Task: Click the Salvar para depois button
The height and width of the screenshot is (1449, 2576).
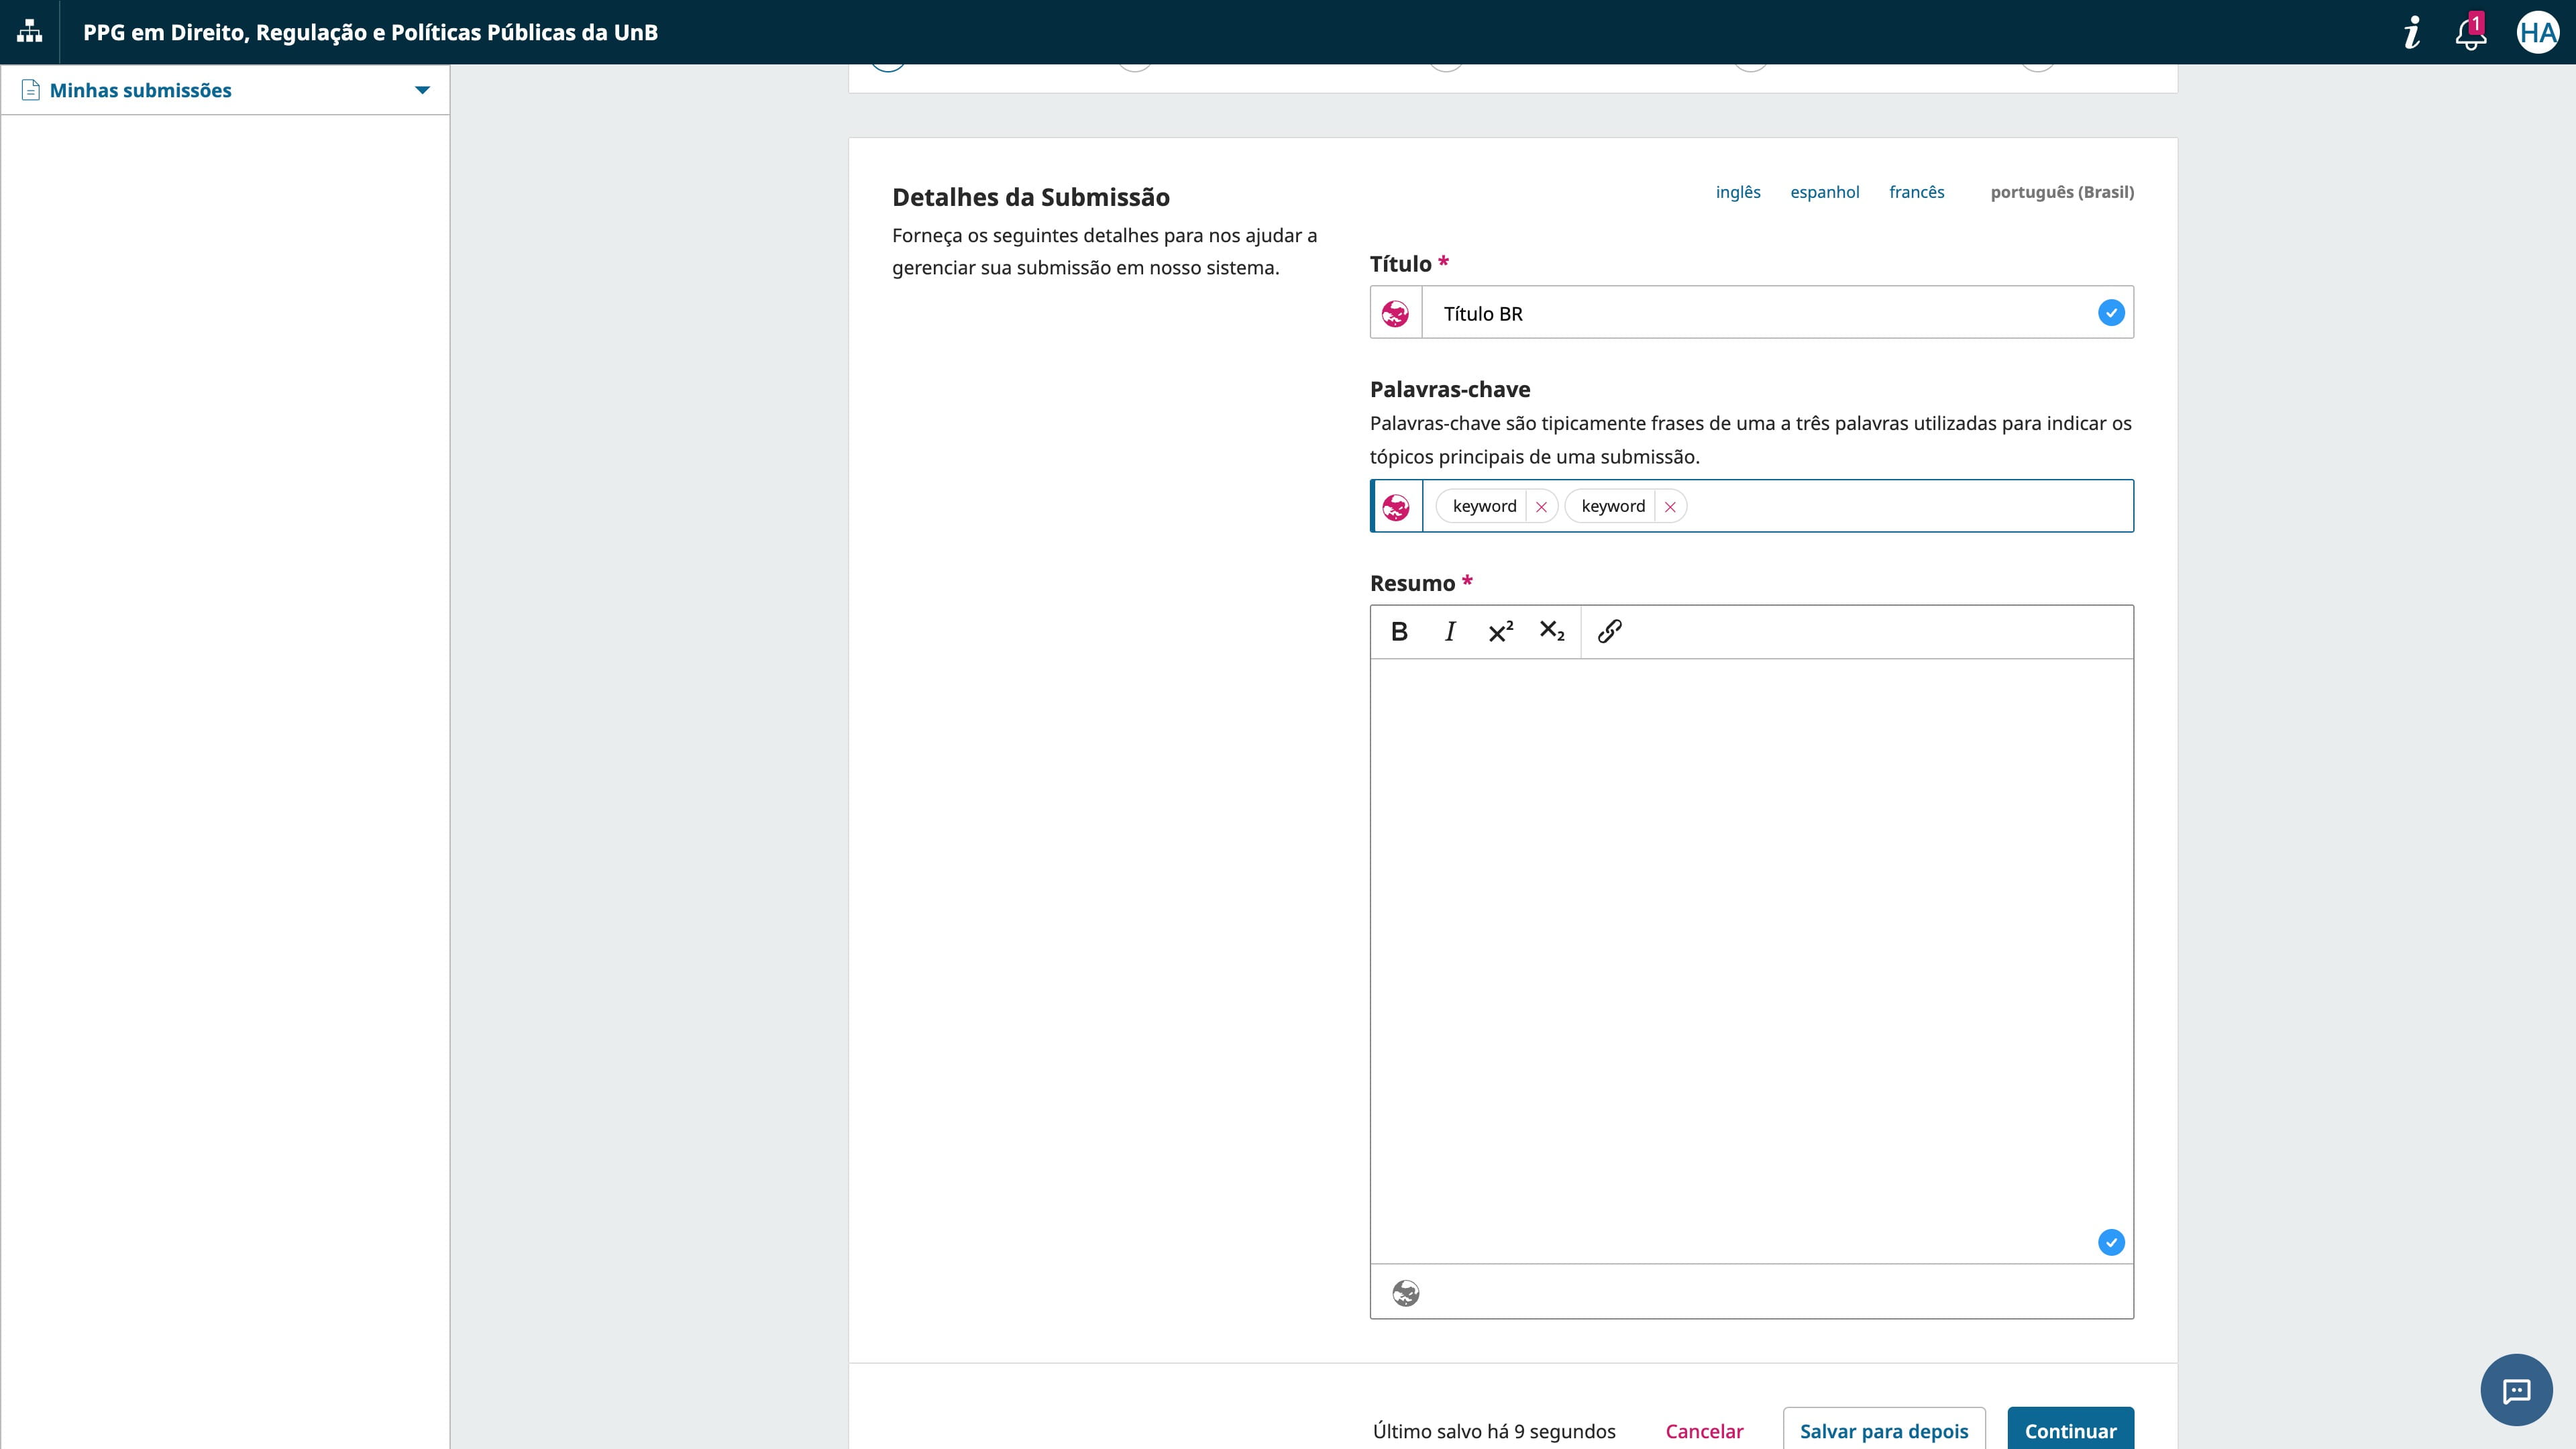Action: point(1883,1430)
